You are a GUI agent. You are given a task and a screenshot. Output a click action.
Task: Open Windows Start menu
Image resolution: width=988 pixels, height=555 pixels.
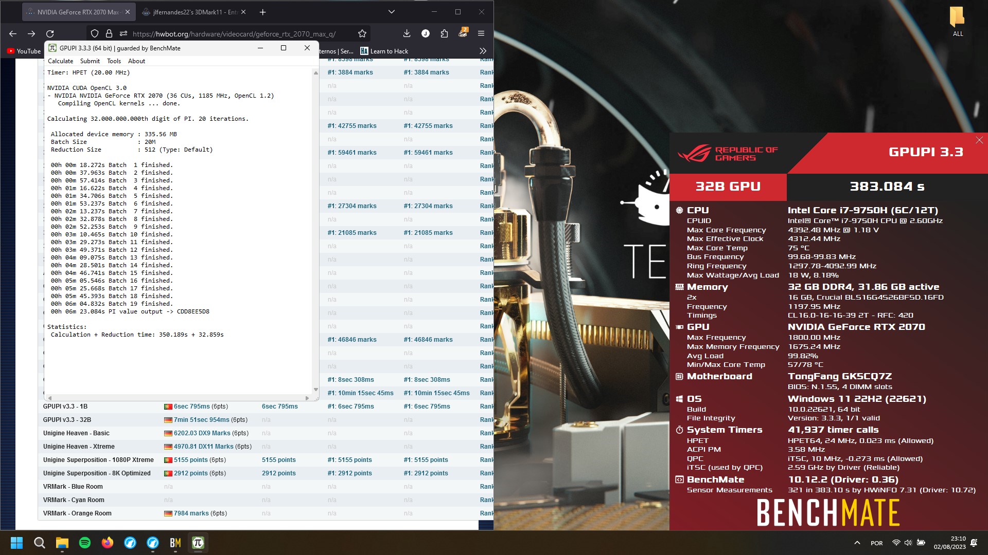(x=16, y=543)
